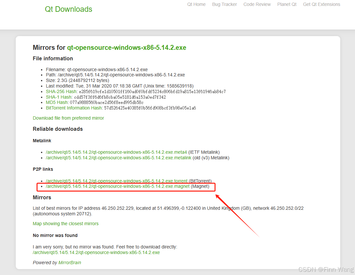
Task: Open Code Review navigation link
Action: (257, 4)
